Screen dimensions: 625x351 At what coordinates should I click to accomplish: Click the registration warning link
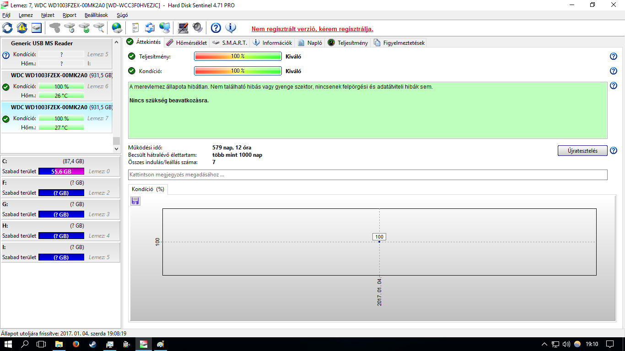(312, 29)
